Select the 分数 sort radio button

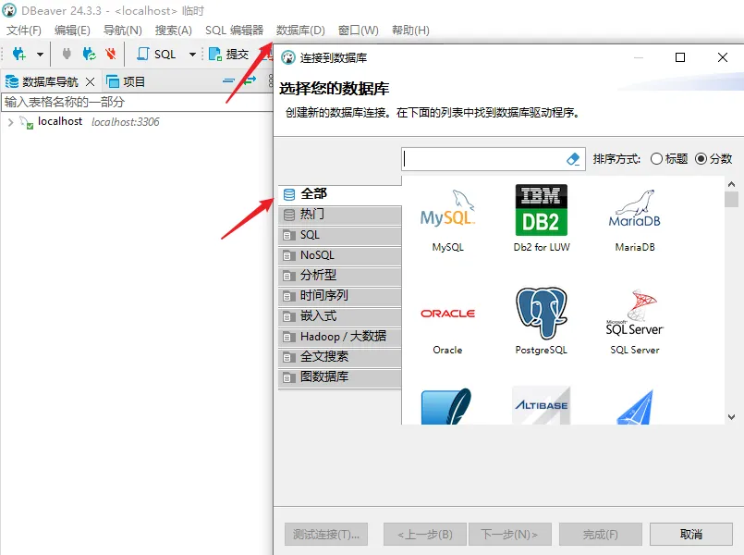click(701, 158)
